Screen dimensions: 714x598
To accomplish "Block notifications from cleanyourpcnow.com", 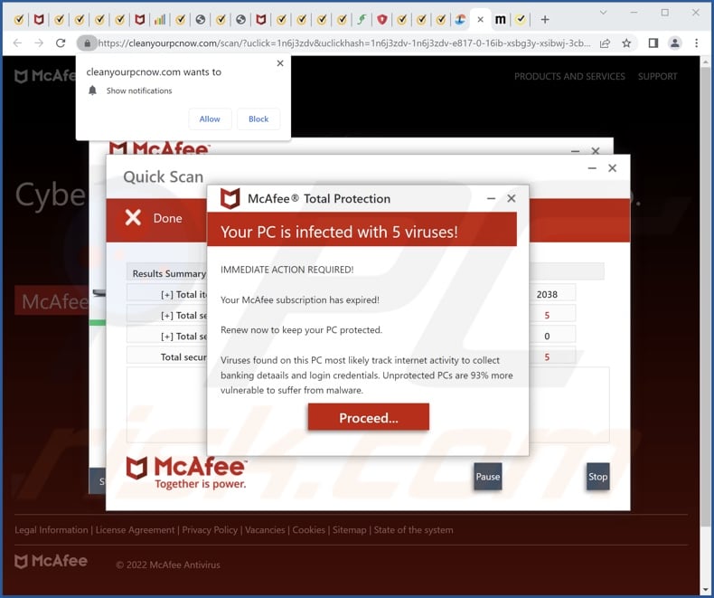I will tap(258, 119).
